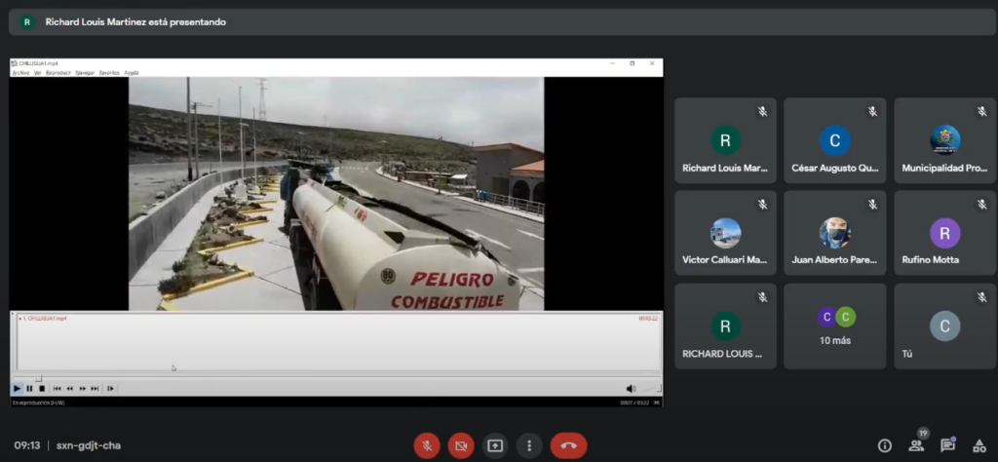Click the player's volume speaker icon
Image resolution: width=998 pixels, height=462 pixels.
pyautogui.click(x=631, y=388)
